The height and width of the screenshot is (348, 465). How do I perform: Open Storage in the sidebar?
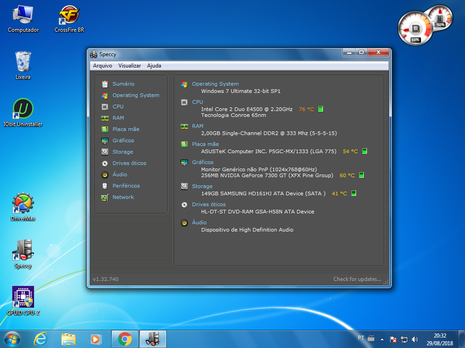coord(123,152)
